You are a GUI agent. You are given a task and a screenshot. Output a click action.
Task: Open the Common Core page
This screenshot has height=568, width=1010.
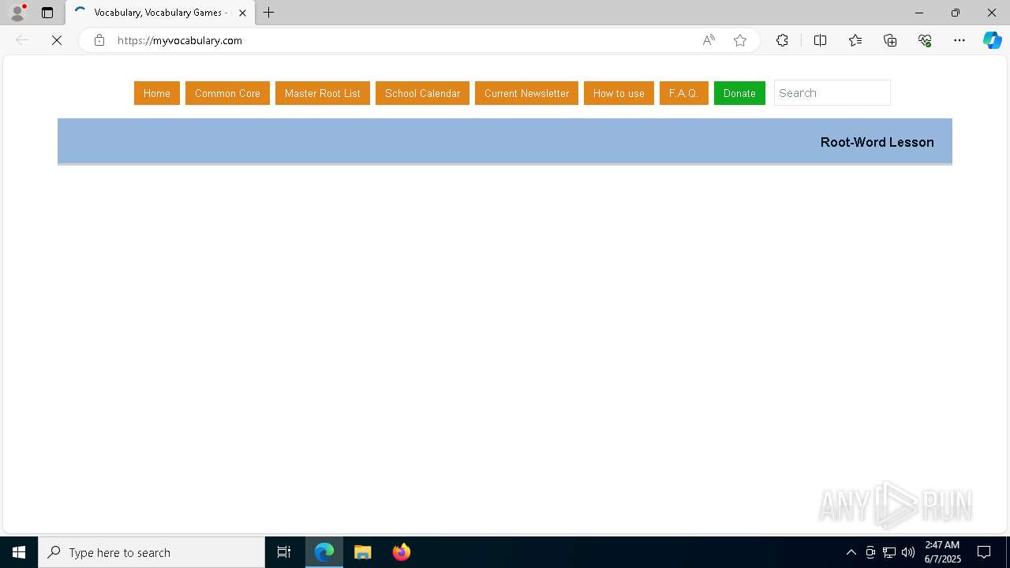[x=227, y=93]
